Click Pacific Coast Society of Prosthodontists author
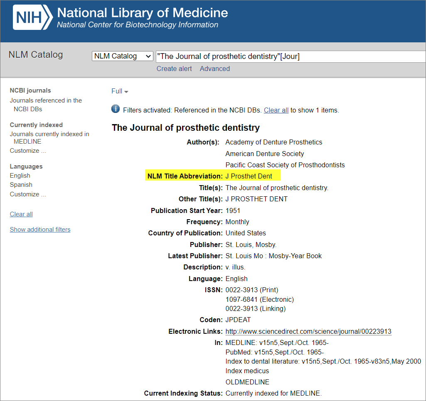 click(x=285, y=165)
